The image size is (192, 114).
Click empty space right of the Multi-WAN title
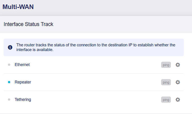click(111, 7)
